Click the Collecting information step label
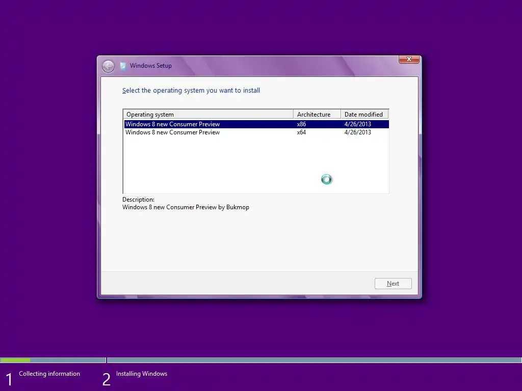Image resolution: width=522 pixels, height=391 pixels. (49, 374)
